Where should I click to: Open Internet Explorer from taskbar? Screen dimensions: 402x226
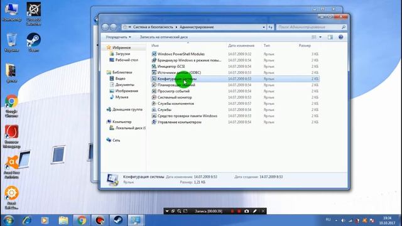coord(26,220)
